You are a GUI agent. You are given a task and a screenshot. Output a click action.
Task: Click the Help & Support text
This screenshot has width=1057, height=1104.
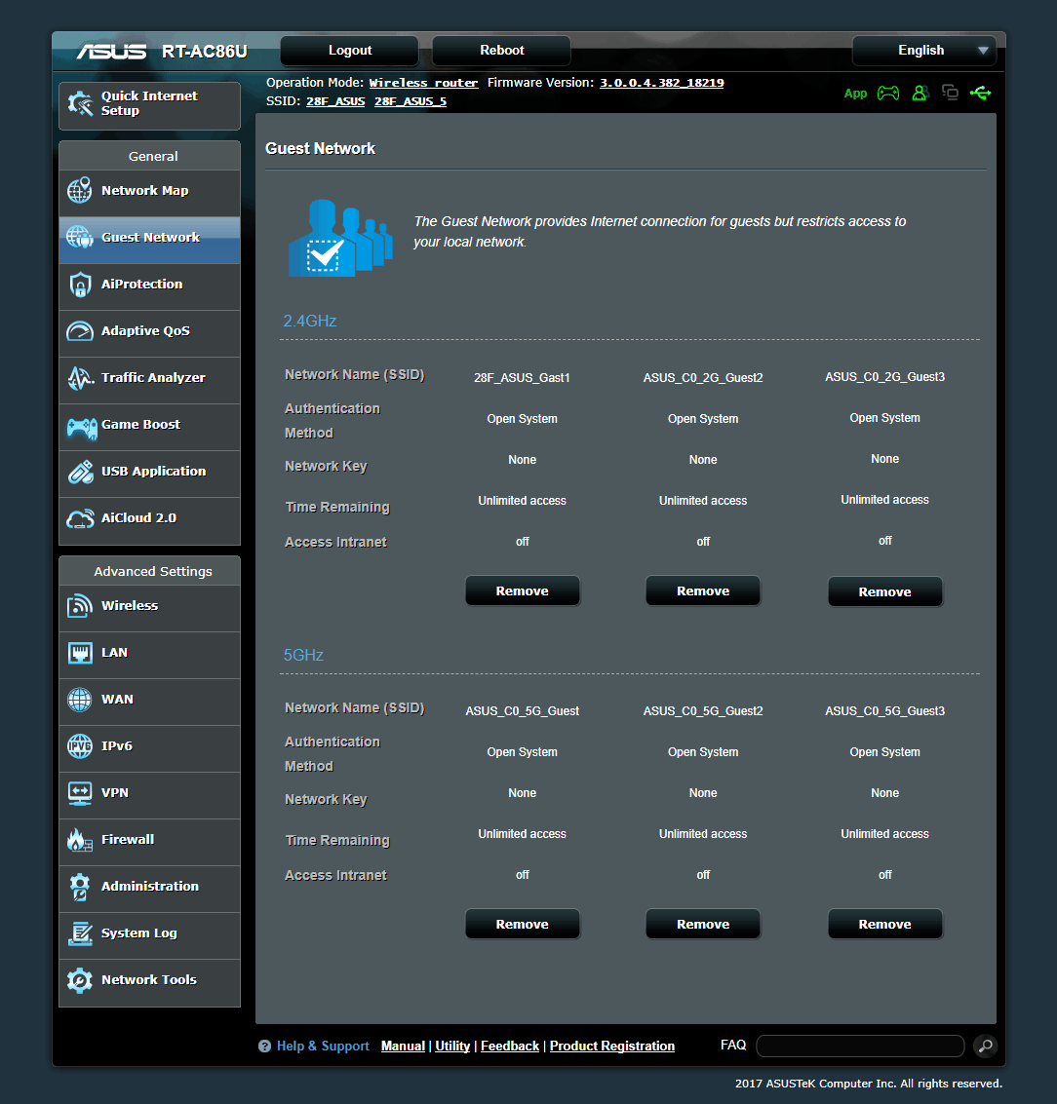(323, 1047)
